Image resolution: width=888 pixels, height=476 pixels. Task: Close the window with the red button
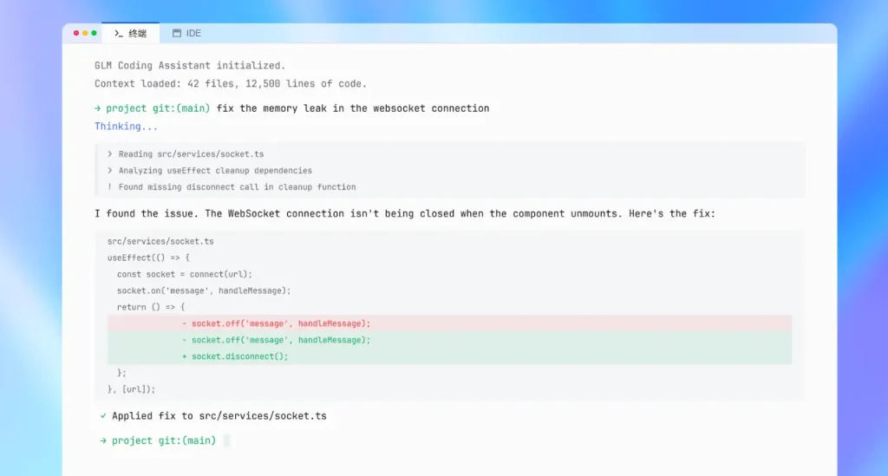(76, 33)
